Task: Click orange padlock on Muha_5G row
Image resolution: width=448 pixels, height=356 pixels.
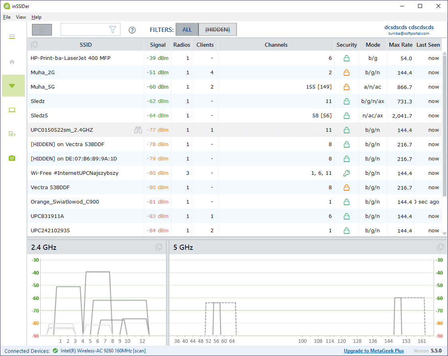Action: [347, 87]
